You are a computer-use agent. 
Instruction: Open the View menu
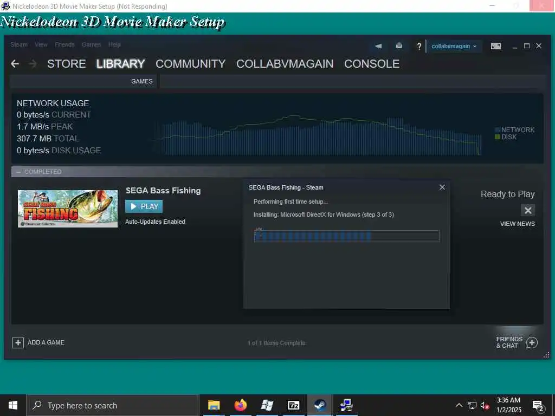(41, 44)
